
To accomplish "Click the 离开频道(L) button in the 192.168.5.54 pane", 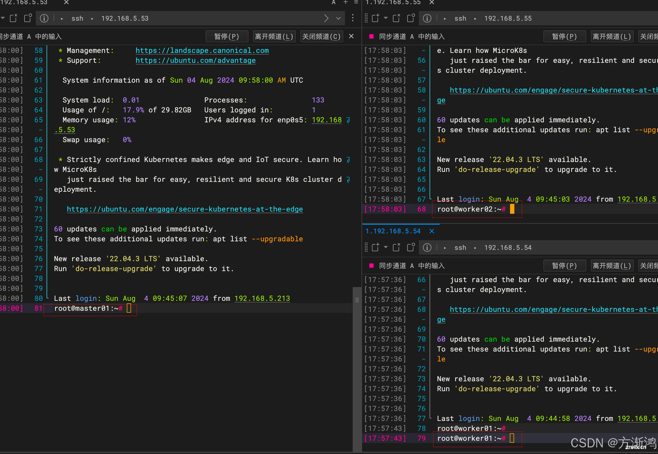I will [x=612, y=266].
